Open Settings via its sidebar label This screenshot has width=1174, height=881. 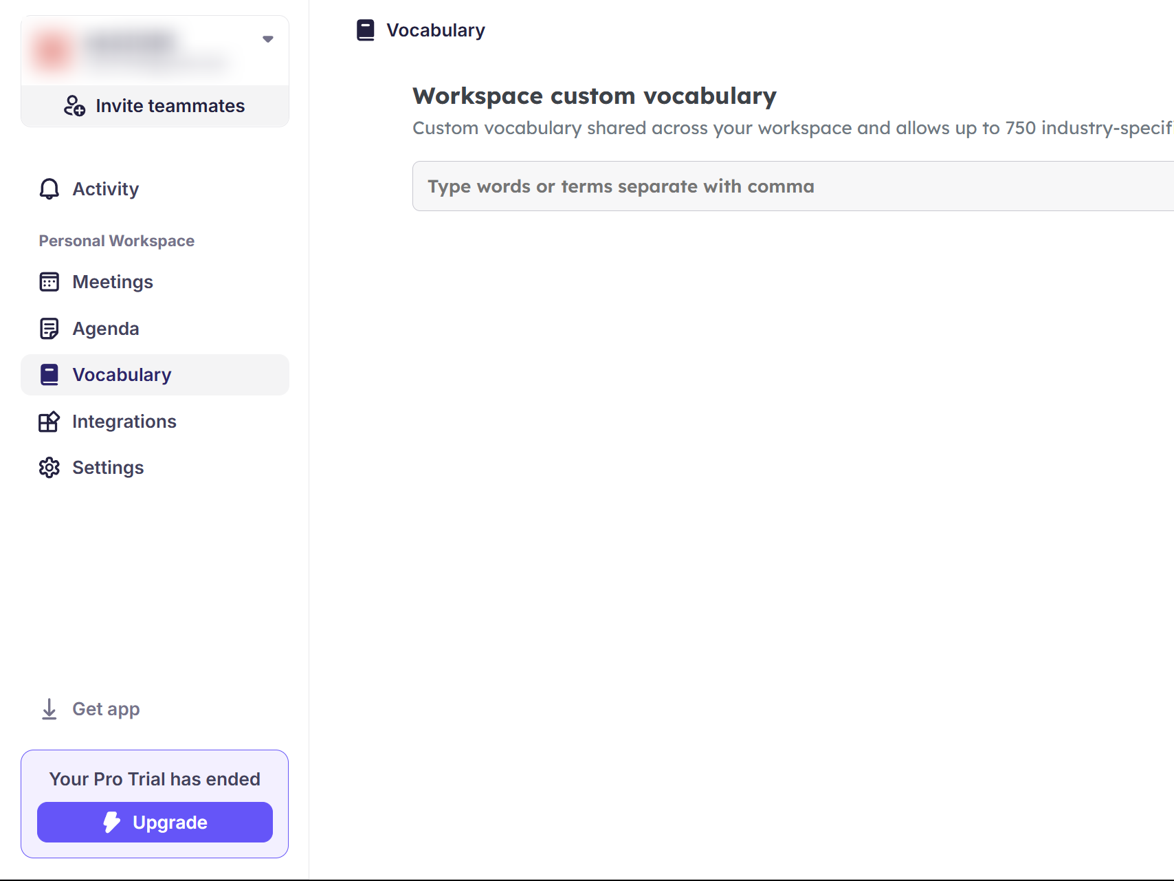[x=108, y=468]
